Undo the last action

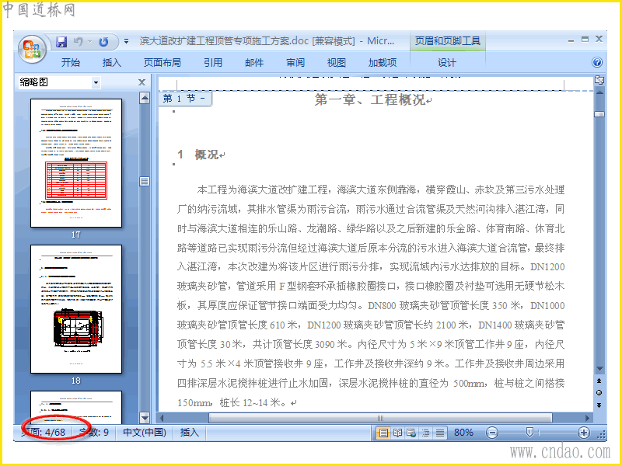pyautogui.click(x=79, y=42)
